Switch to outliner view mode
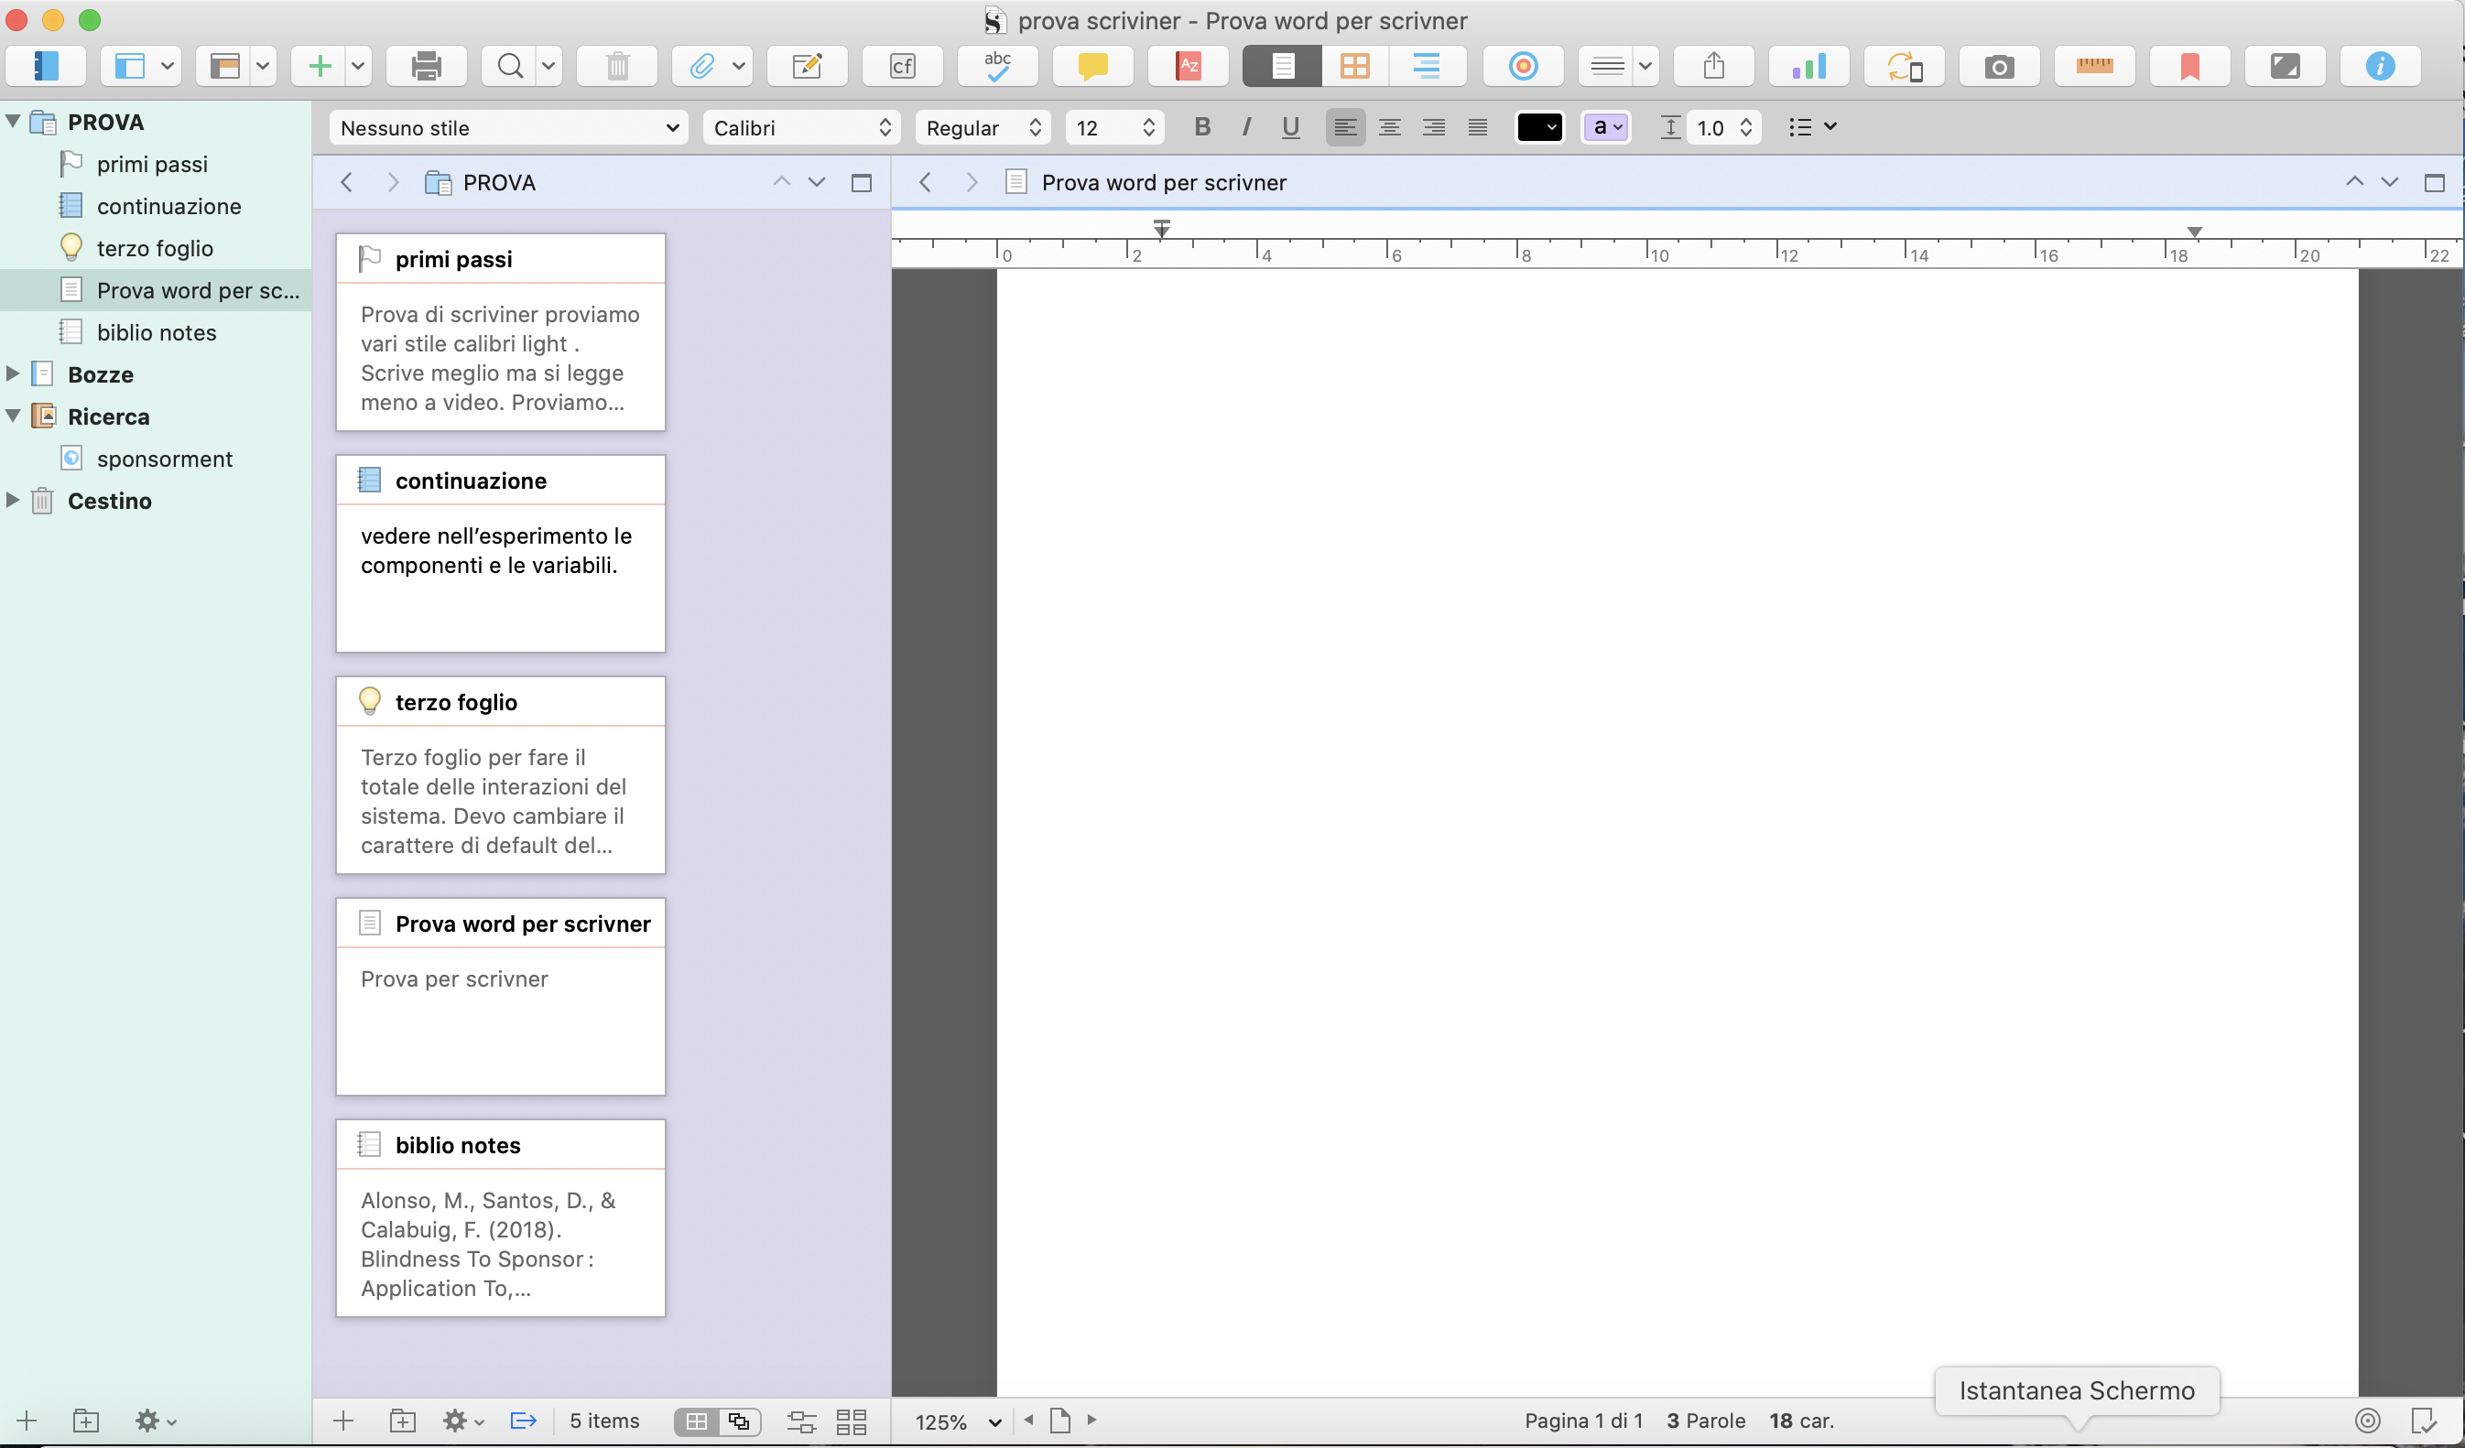The height and width of the screenshot is (1448, 2465). pos(1427,67)
